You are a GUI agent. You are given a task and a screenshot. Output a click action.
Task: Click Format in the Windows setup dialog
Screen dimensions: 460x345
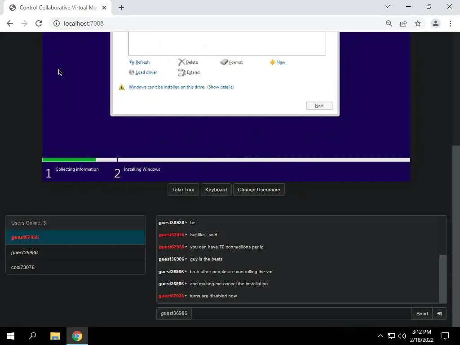(x=232, y=62)
